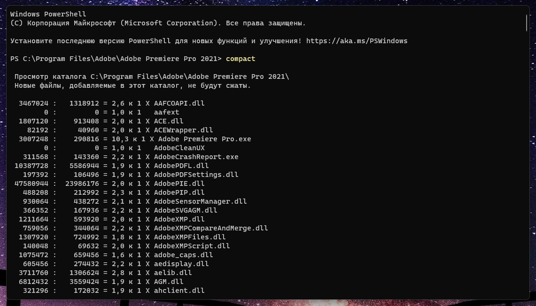Click the size value 10387728

pyautogui.click(x=31, y=165)
